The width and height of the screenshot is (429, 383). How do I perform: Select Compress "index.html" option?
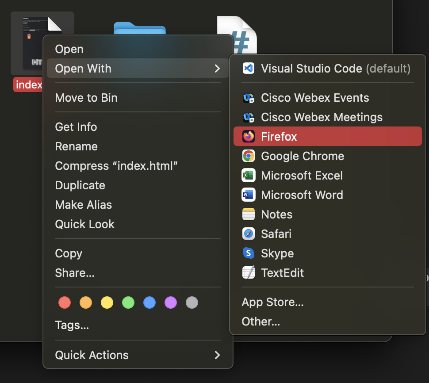pos(138,166)
